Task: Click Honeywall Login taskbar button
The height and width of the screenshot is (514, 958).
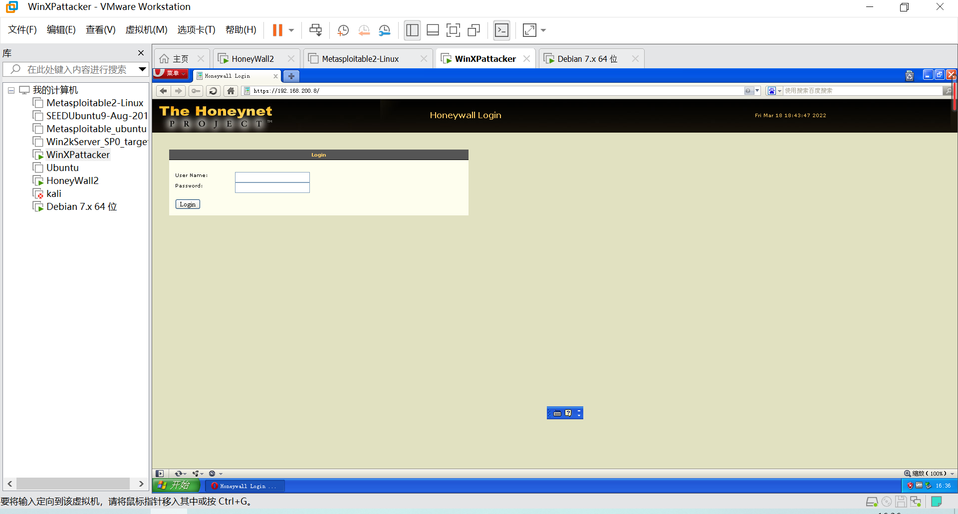Action: [x=244, y=486]
